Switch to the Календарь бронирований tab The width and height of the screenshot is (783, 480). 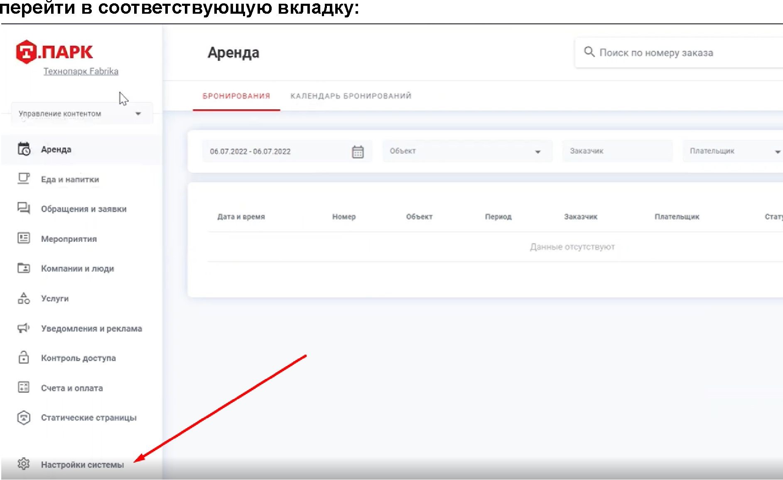click(x=351, y=96)
